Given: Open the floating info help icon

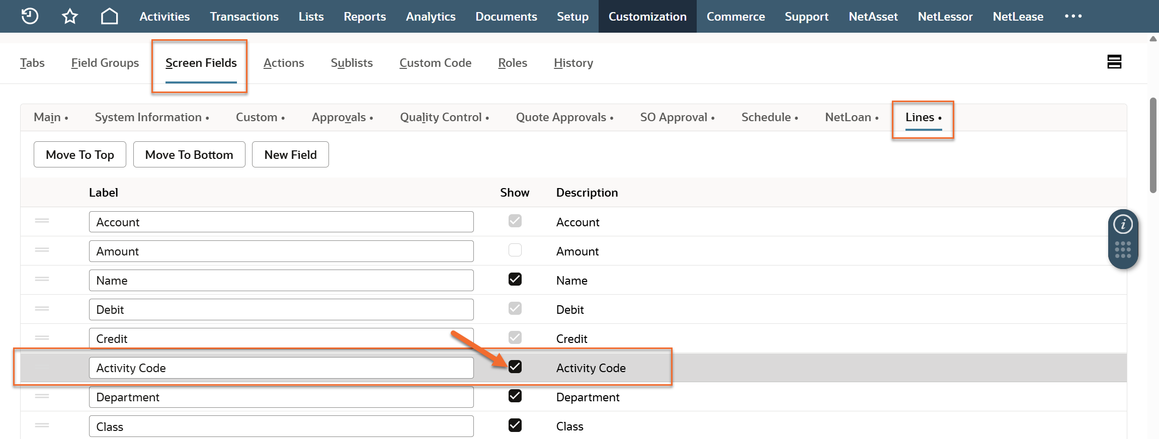Looking at the screenshot, I should (x=1123, y=224).
